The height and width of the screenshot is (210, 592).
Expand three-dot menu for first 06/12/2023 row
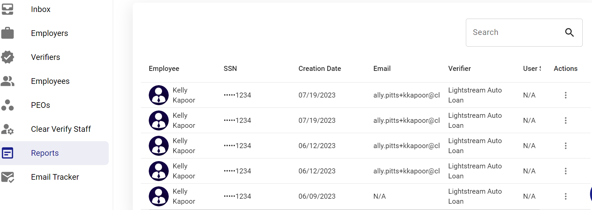coord(565,146)
